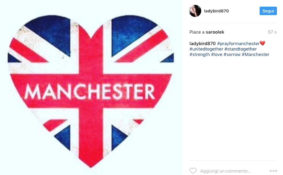283x175 pixels.
Task: Open saroolek's profile from likes
Action: click(215, 32)
